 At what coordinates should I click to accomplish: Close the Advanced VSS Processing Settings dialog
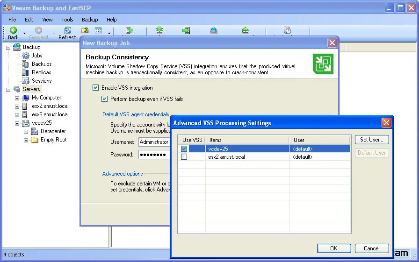[x=386, y=123]
